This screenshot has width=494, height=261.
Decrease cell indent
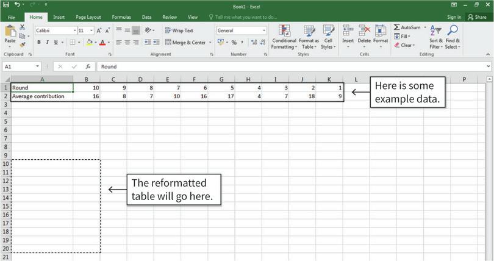pyautogui.click(x=148, y=42)
